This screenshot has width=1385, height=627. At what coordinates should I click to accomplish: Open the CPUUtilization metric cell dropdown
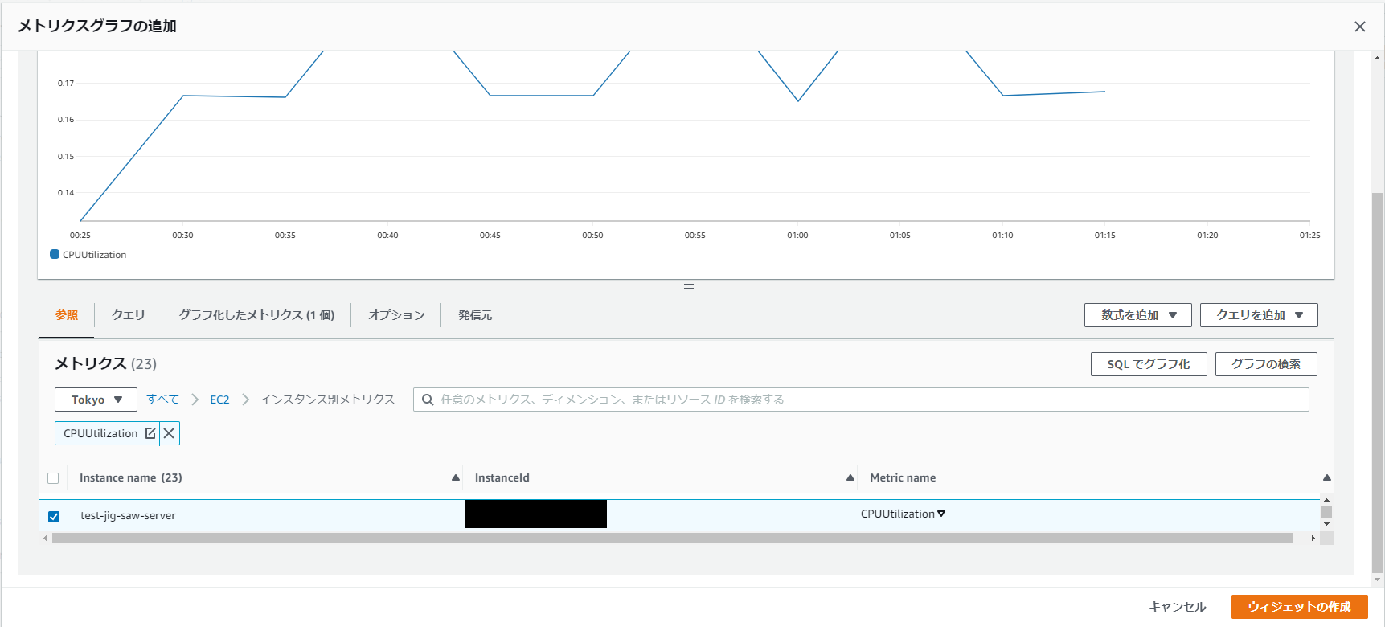[941, 514]
